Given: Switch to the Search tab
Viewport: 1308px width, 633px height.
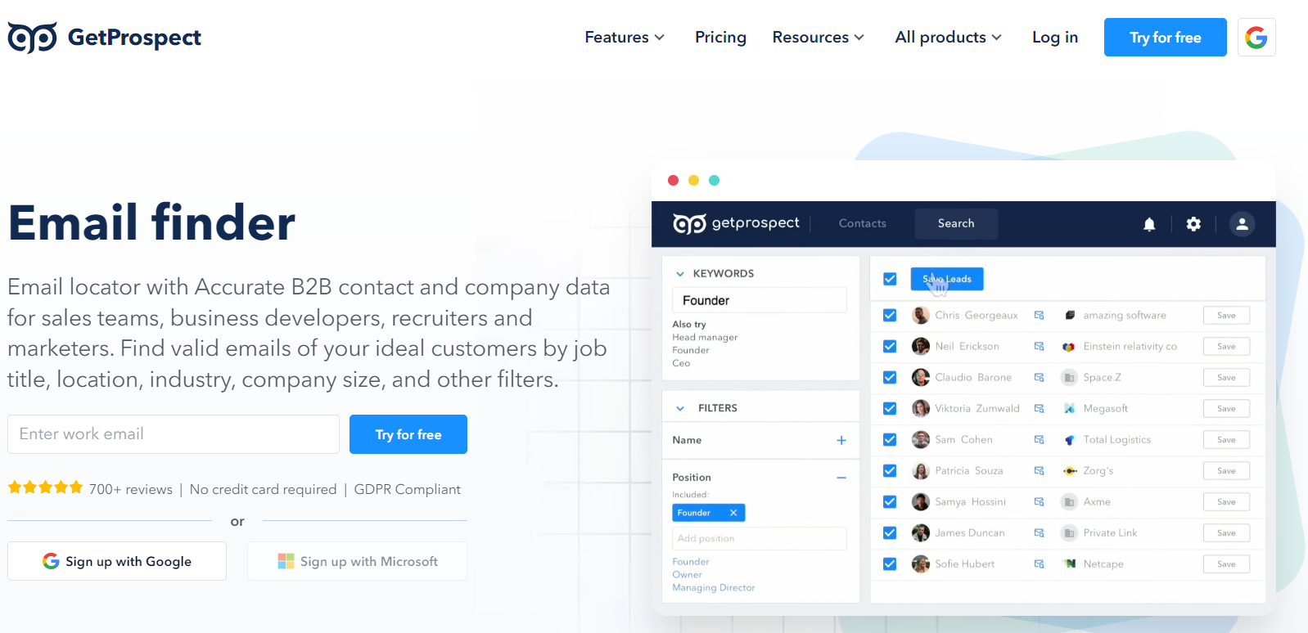Looking at the screenshot, I should 956,223.
